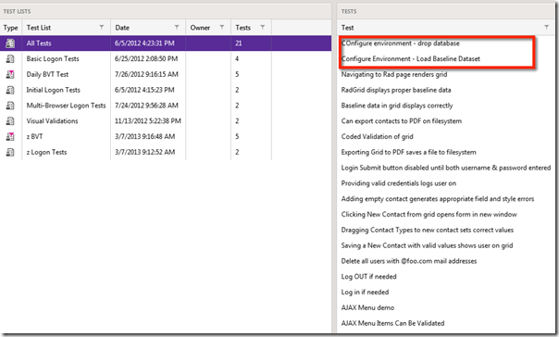
Task: Click date 6/5/2012 4:15:23 PM
Action: [144, 90]
